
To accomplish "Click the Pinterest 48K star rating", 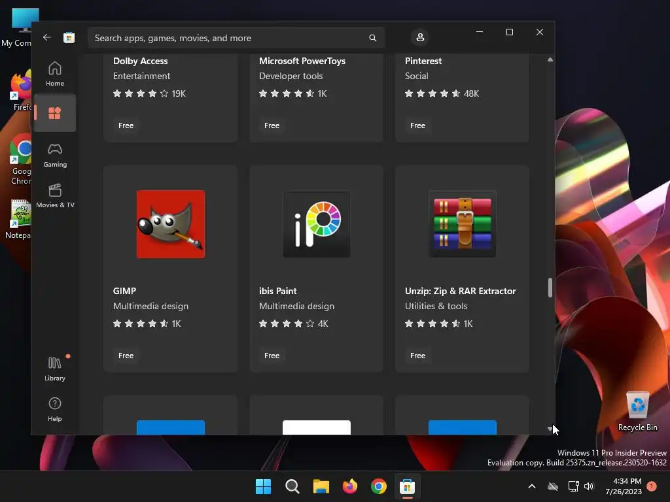I will pos(442,93).
